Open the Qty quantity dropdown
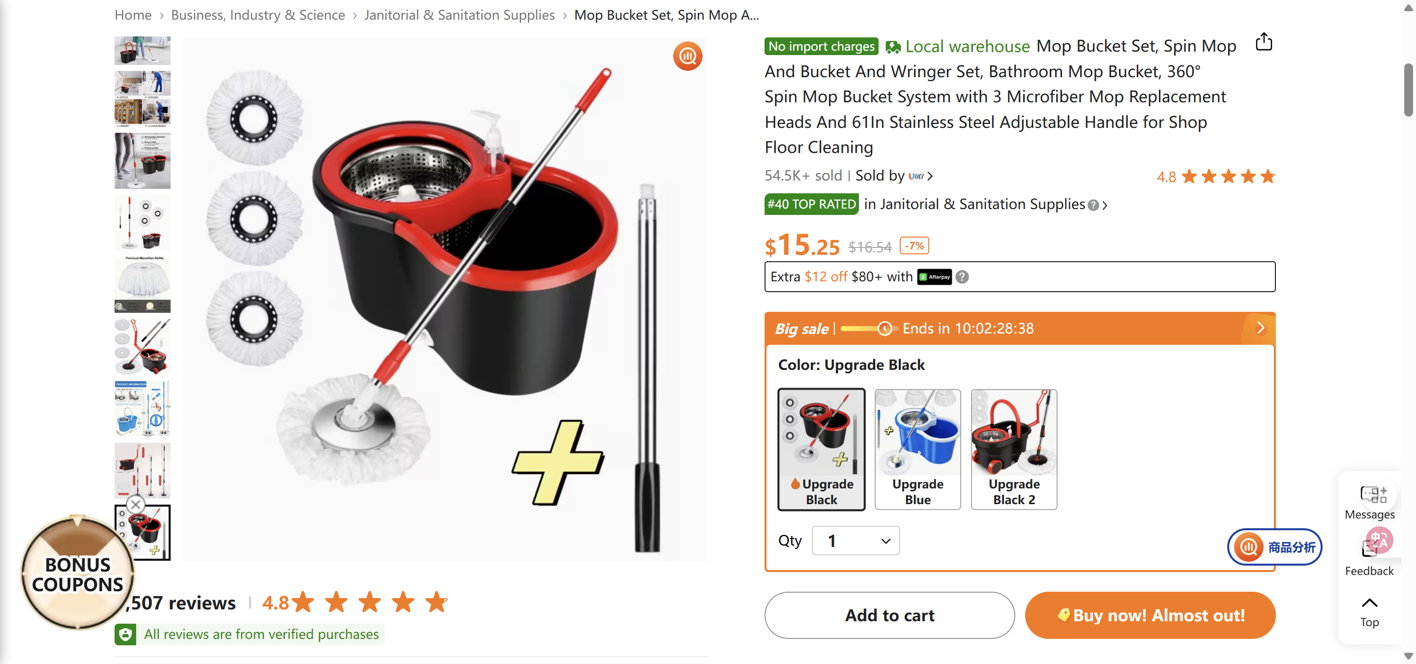Image resolution: width=1416 pixels, height=664 pixels. point(855,541)
